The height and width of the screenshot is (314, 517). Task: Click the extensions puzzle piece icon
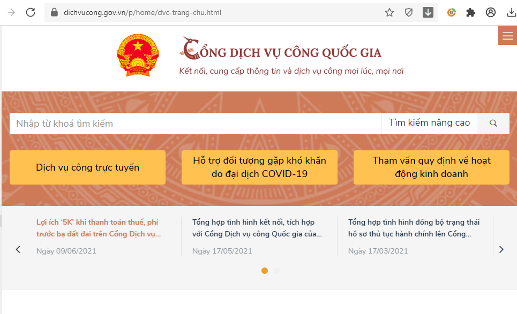click(470, 12)
